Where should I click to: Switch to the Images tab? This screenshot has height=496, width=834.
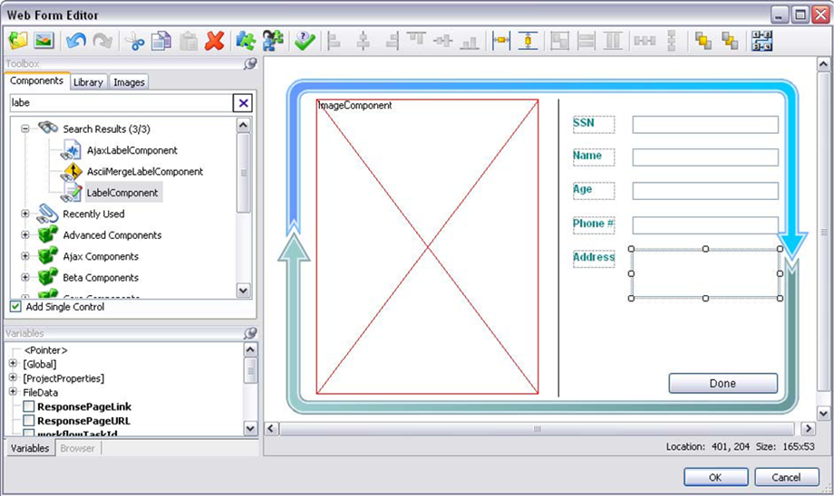coord(129,82)
